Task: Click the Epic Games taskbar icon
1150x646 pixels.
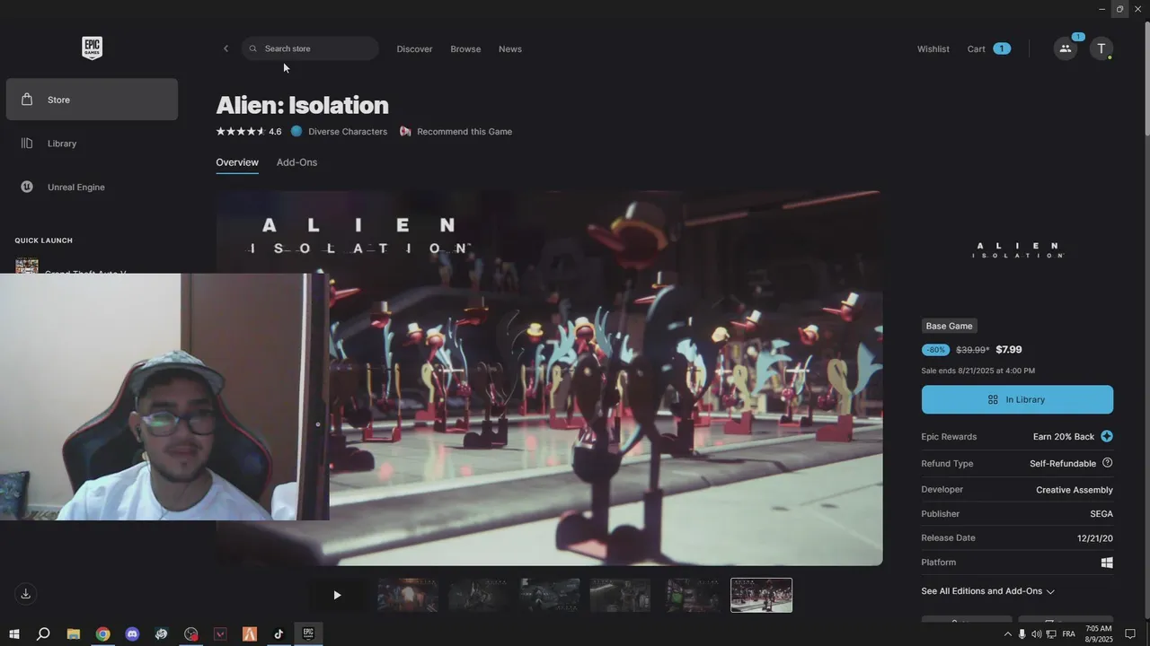Action: click(x=308, y=634)
